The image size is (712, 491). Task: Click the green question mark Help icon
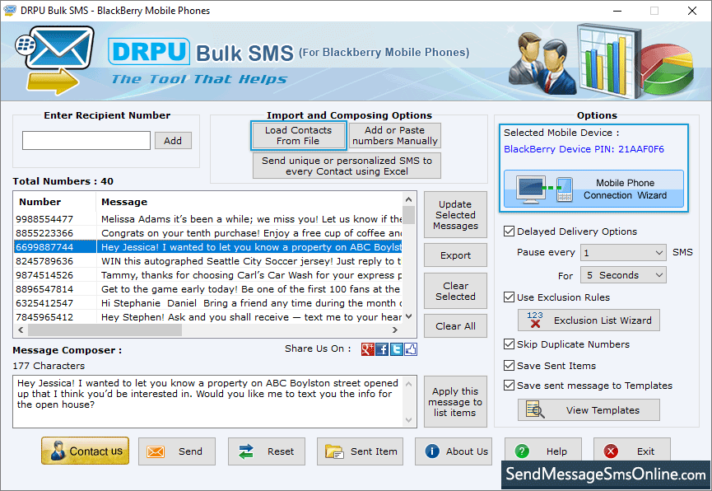[x=522, y=451]
